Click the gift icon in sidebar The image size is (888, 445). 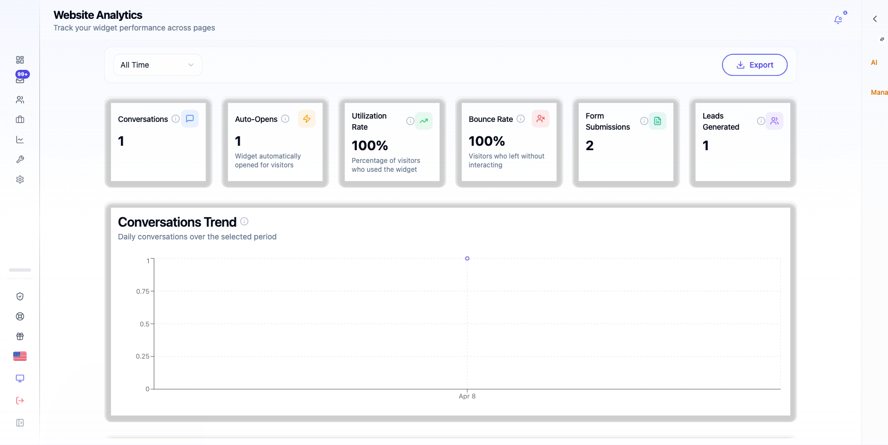click(20, 336)
